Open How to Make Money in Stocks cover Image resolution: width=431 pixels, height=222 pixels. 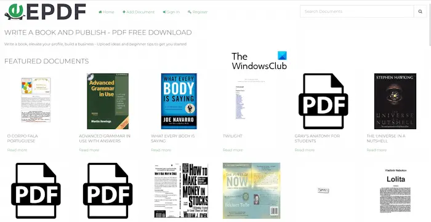181,191
